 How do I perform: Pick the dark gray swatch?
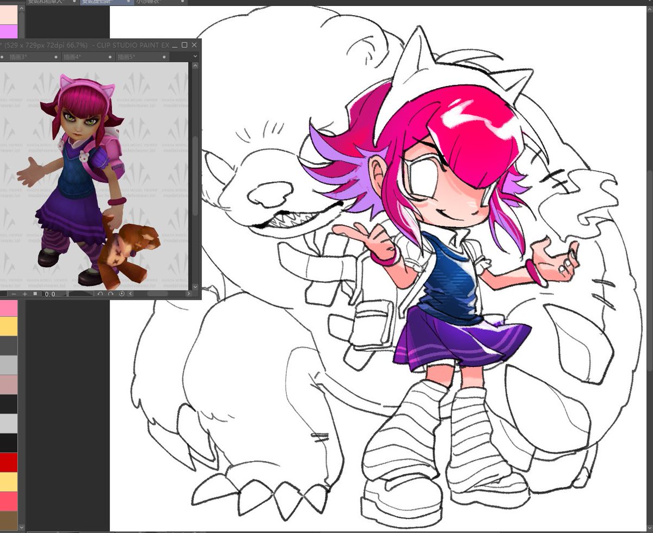pyautogui.click(x=9, y=345)
